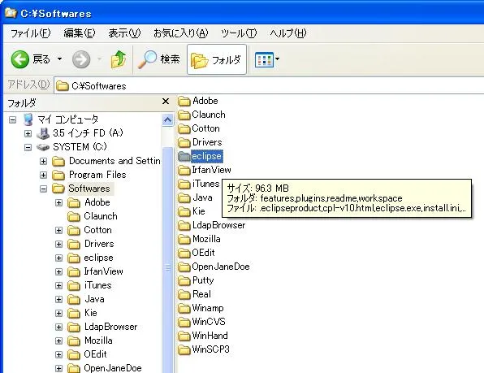This screenshot has width=484, height=373.
Task: Expand the Java node in tree
Action: point(58,299)
